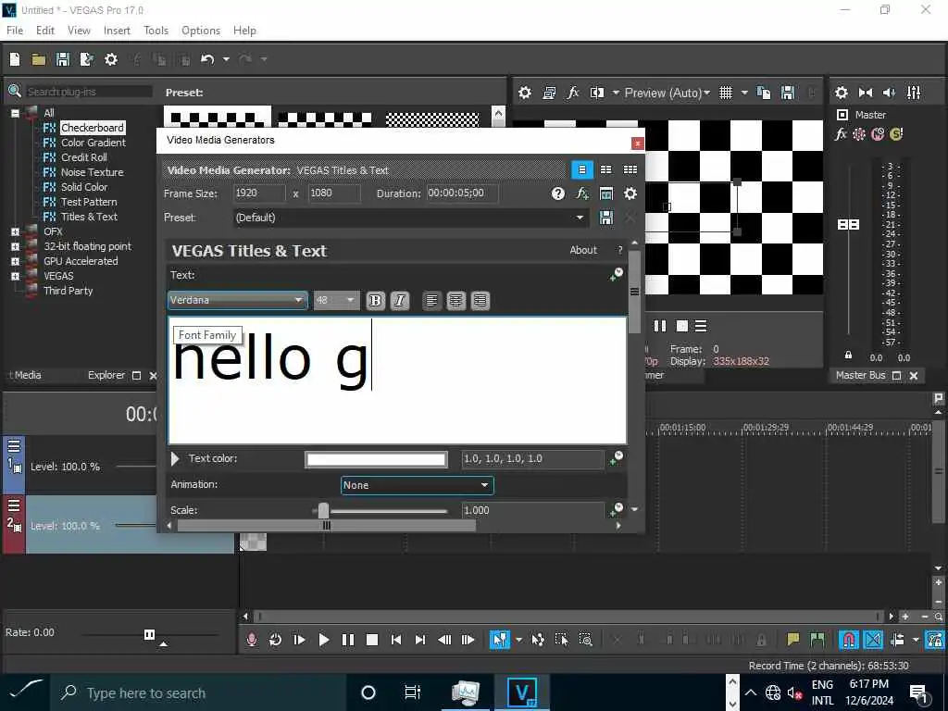Open the Tools menu

coord(156,31)
